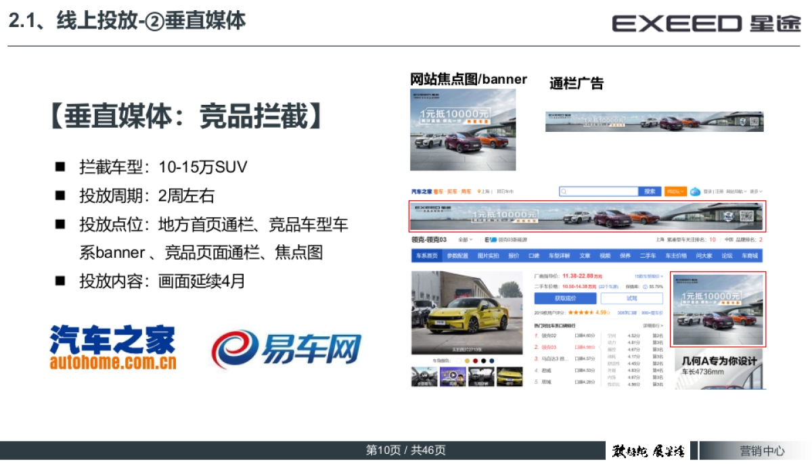812x464 pixels.
Task: Expand the 全部 dropdown next to 领克03
Action: (466, 239)
